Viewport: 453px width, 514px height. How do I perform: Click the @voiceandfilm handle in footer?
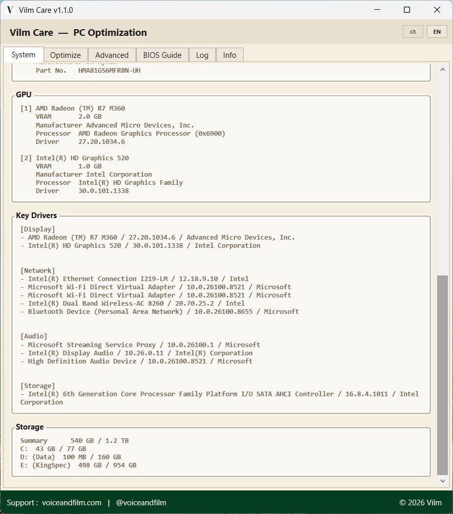pos(141,503)
